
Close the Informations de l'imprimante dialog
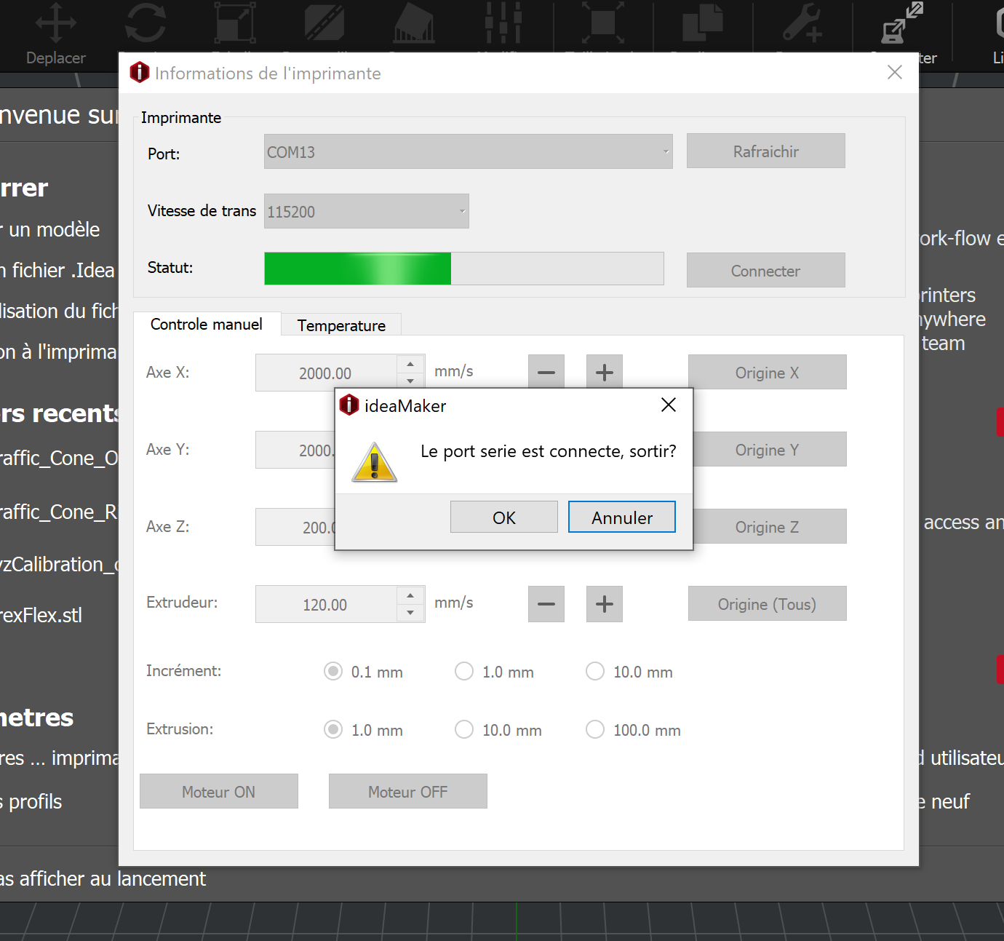pyautogui.click(x=895, y=72)
